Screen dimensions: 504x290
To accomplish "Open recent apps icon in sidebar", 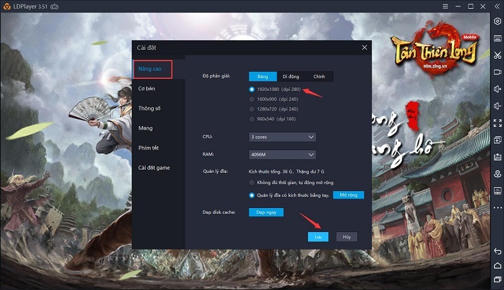I will (x=497, y=280).
